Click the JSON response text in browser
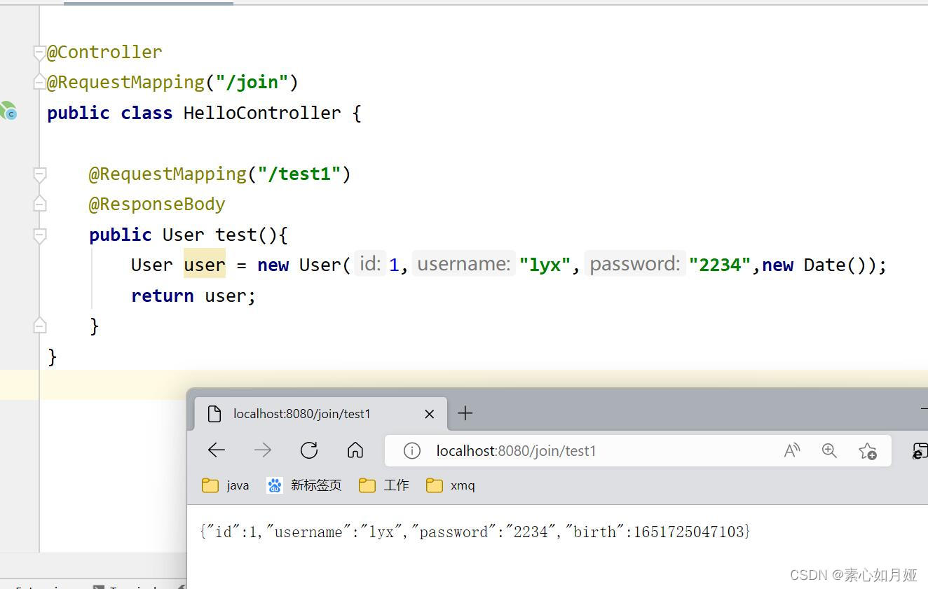928x589 pixels. (475, 532)
